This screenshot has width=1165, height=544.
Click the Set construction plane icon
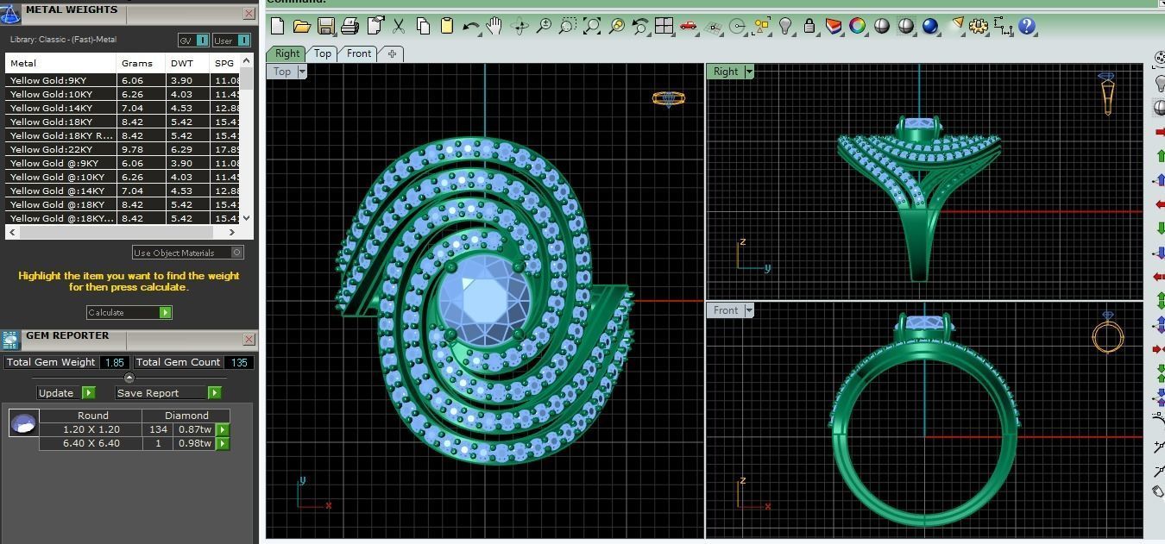(713, 26)
